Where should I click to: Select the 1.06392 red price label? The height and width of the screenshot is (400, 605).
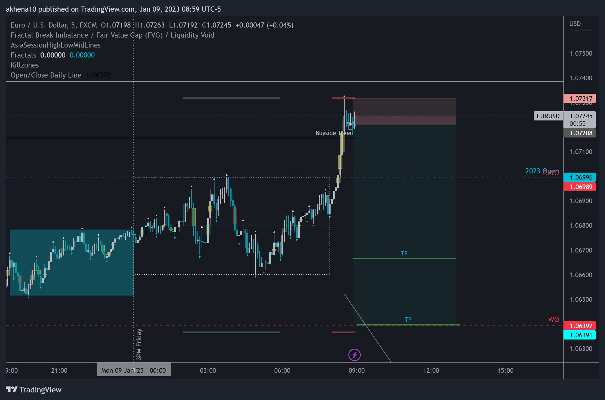pos(580,326)
